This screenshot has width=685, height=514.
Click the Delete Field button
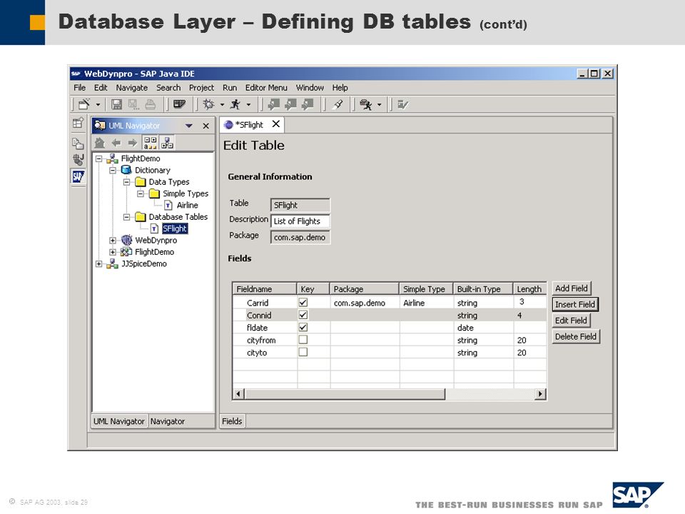click(x=576, y=336)
